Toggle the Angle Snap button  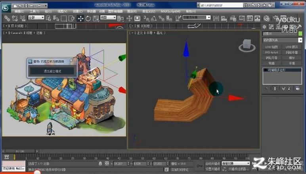click(x=154, y=18)
